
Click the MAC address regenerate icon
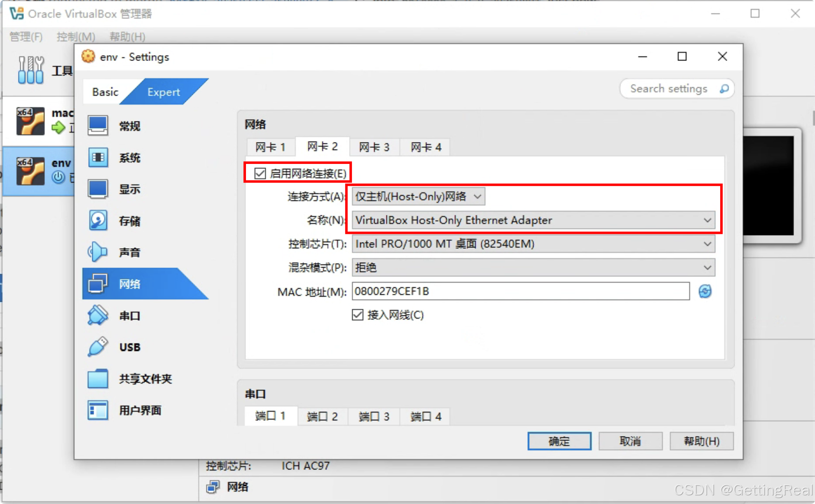705,292
